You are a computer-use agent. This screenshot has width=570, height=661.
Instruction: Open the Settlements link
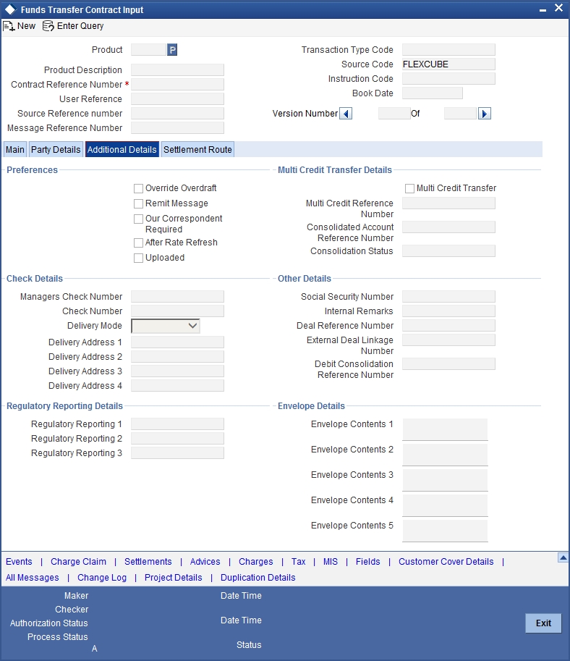pos(148,562)
